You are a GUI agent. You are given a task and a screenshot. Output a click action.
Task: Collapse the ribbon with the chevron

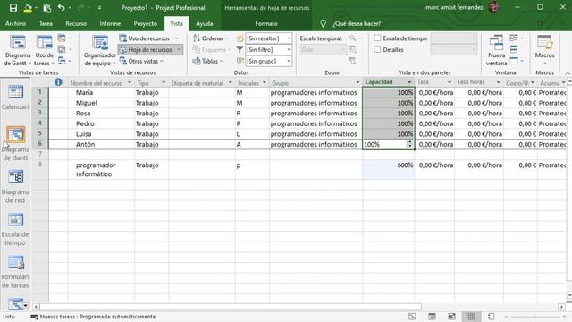coord(568,73)
